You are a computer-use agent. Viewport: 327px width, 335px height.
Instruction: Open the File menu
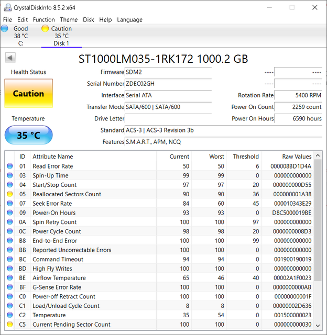[x=7, y=20]
